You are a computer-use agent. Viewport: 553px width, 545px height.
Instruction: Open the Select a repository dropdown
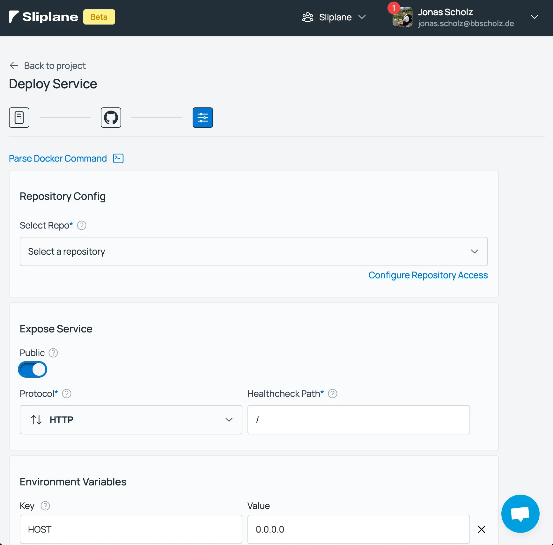(x=254, y=251)
